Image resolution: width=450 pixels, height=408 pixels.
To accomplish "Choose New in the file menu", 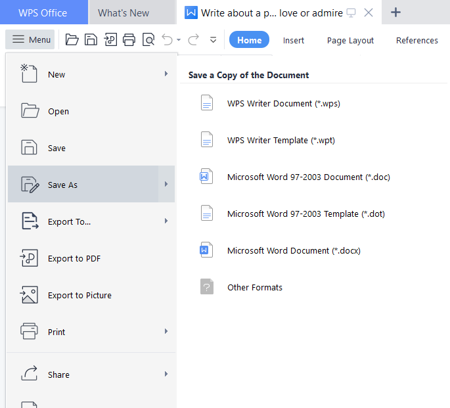I will click(91, 74).
